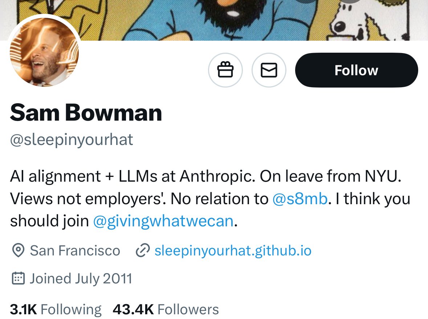The height and width of the screenshot is (319, 428).
Task: Click the @sleepinyourhat handle text
Action: tap(72, 140)
